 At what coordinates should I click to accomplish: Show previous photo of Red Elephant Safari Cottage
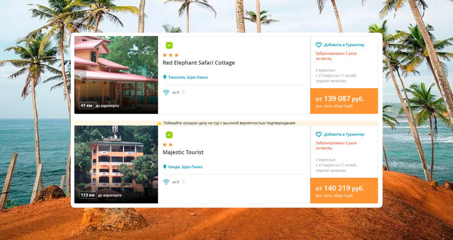click(x=80, y=75)
